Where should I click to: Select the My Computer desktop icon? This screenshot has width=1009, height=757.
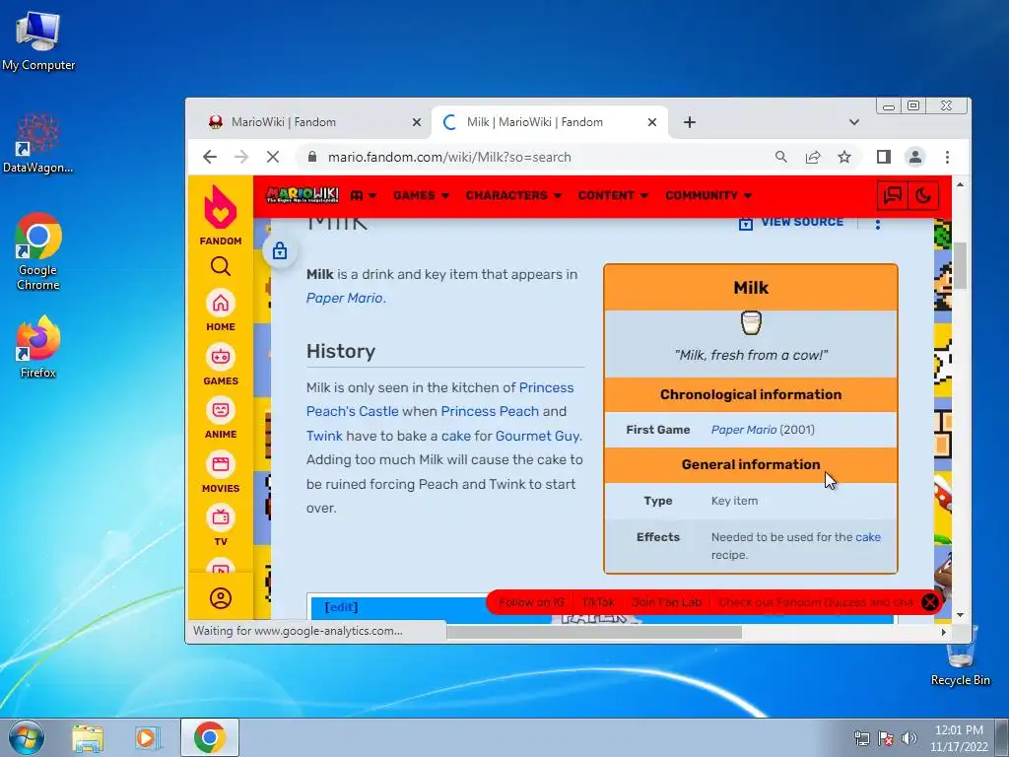click(38, 39)
